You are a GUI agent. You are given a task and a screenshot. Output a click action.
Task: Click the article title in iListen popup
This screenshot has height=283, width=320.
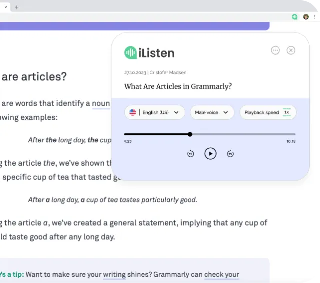178,86
